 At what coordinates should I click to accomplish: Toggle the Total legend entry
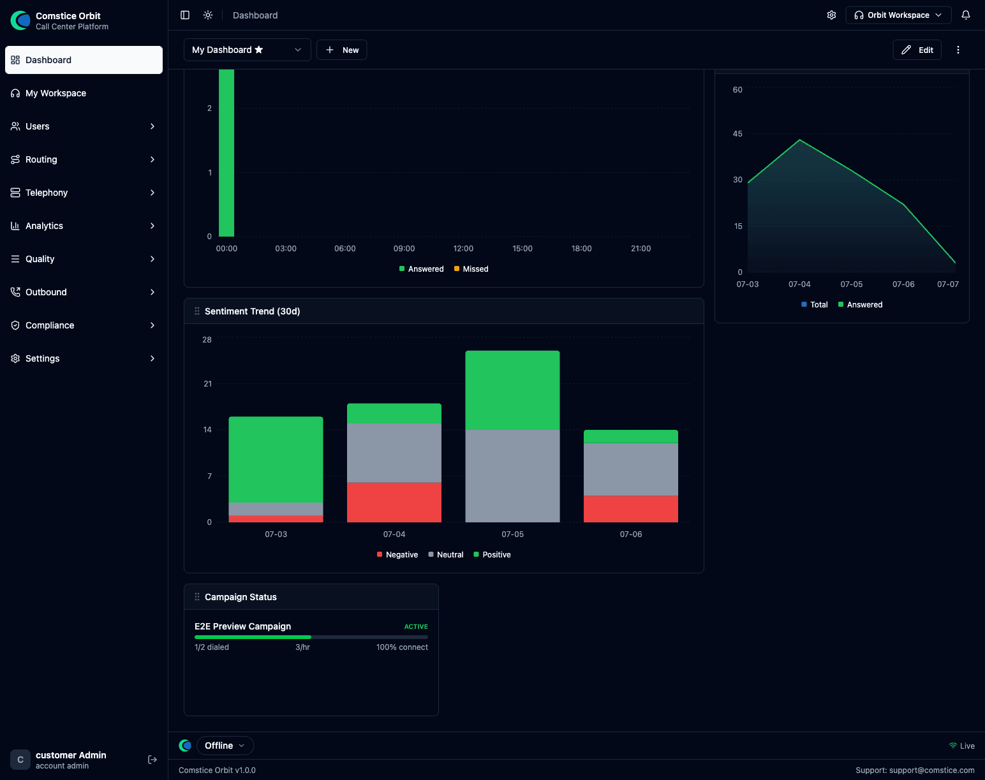[814, 305]
